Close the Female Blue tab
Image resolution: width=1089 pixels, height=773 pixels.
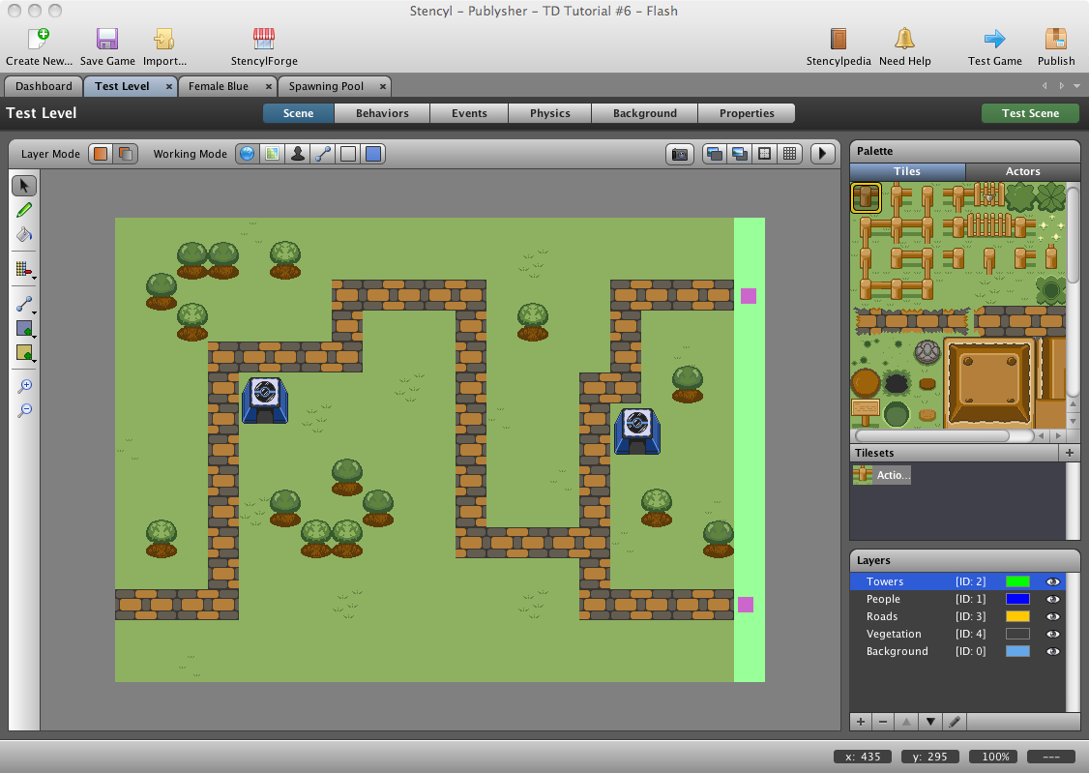(269, 86)
